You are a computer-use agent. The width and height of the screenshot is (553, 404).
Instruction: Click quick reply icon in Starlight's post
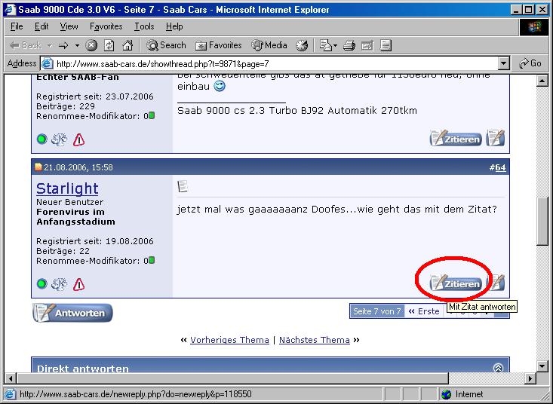pyautogui.click(x=496, y=282)
